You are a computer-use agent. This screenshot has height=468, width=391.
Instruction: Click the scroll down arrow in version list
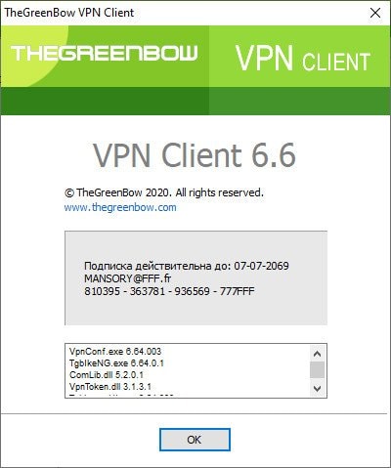point(317,388)
